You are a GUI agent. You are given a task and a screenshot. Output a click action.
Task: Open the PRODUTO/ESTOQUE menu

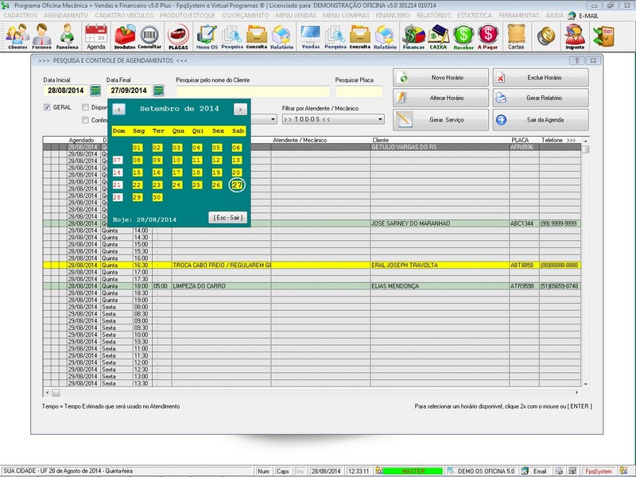(x=188, y=15)
